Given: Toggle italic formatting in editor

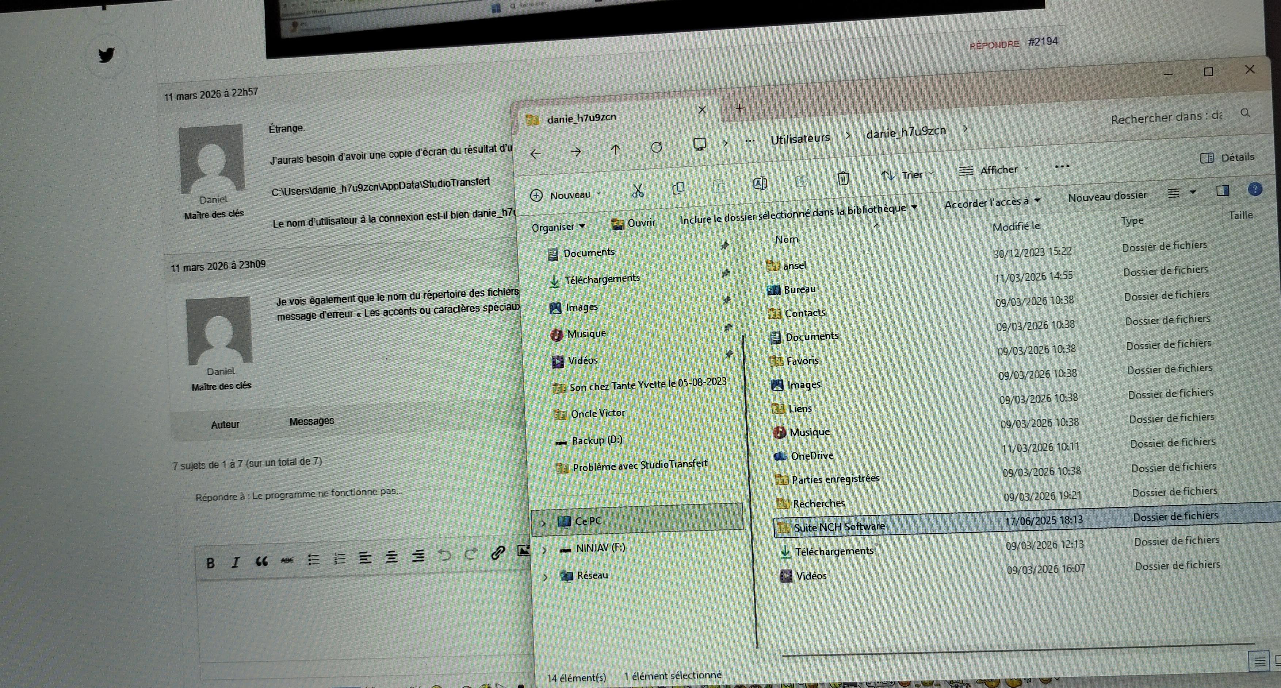Looking at the screenshot, I should pyautogui.click(x=236, y=562).
